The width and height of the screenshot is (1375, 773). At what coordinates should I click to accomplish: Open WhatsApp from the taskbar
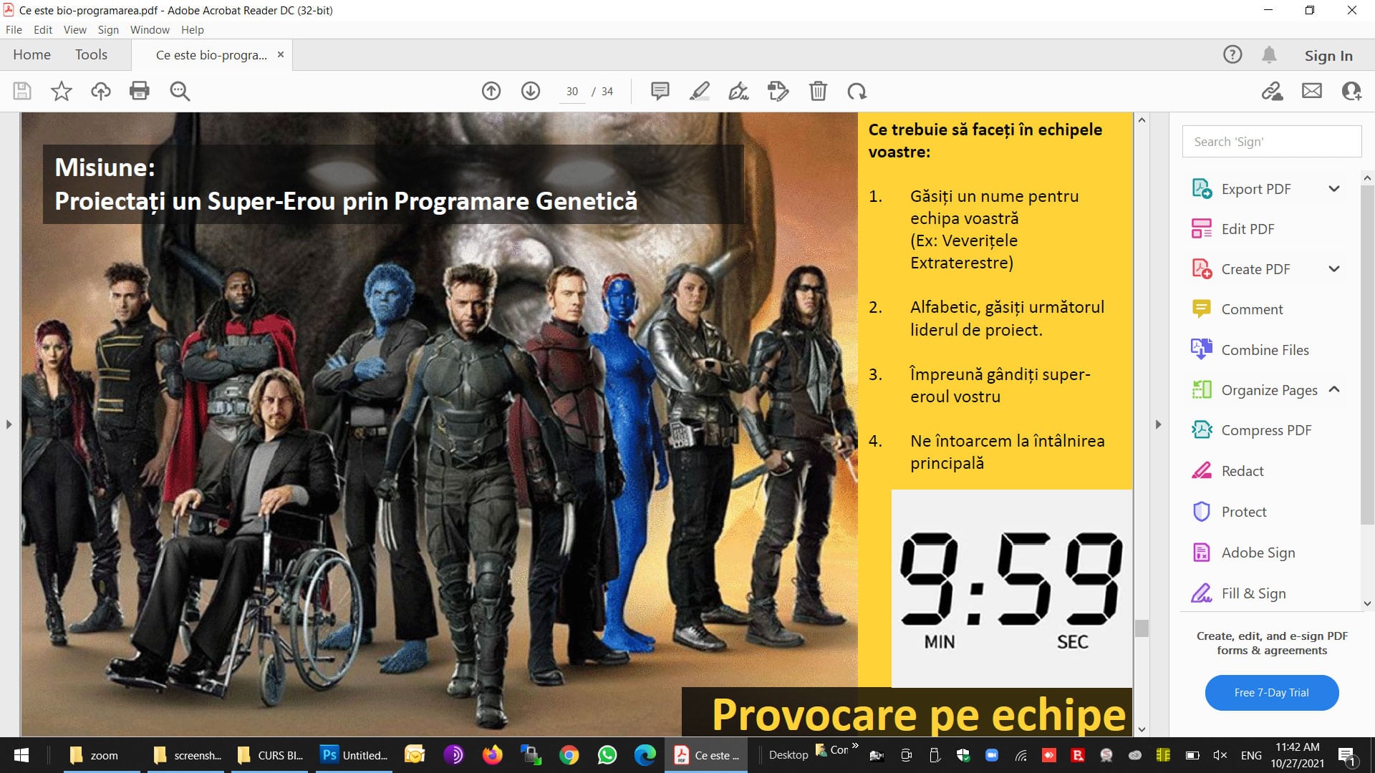point(607,755)
